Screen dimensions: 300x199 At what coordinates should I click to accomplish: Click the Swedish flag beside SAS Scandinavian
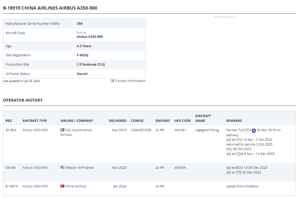click(x=62, y=130)
